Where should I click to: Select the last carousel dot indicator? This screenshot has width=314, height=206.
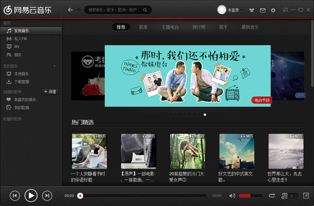tap(205, 115)
